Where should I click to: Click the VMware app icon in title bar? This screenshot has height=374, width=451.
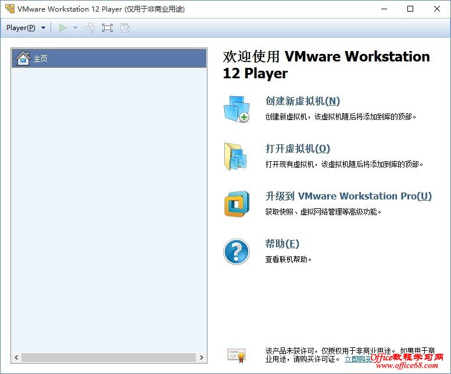pyautogui.click(x=10, y=9)
